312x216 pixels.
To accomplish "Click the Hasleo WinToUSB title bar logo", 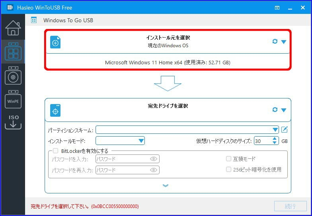I will (10, 8).
